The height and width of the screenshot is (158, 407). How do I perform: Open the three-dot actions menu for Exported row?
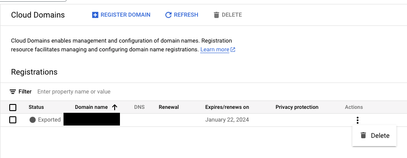[358, 120]
